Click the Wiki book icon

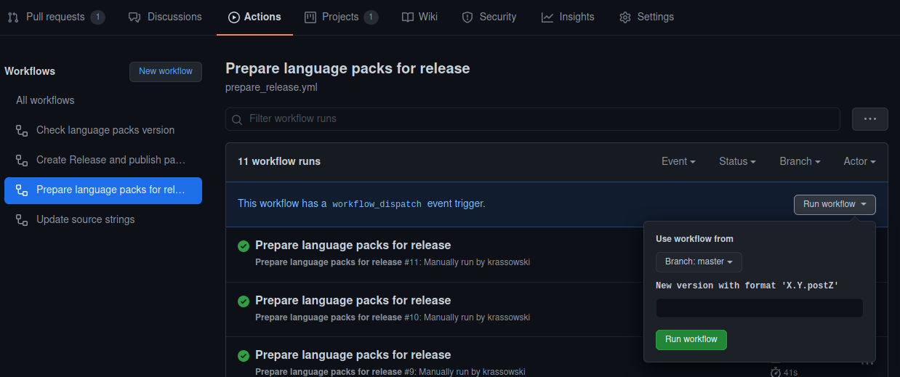tap(408, 17)
